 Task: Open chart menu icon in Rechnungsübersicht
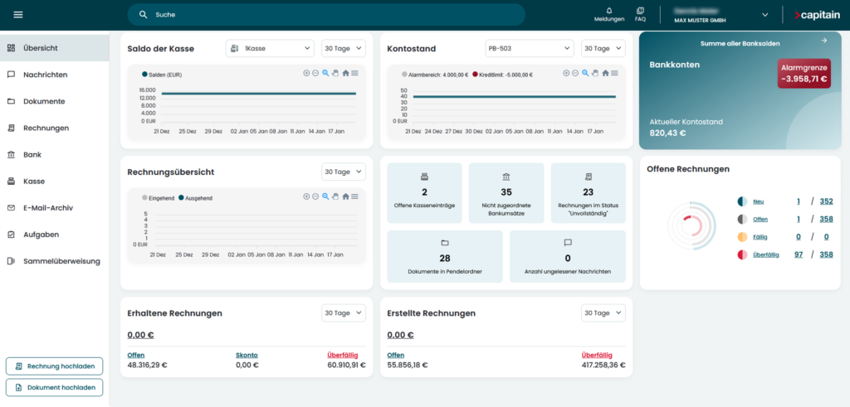[354, 197]
